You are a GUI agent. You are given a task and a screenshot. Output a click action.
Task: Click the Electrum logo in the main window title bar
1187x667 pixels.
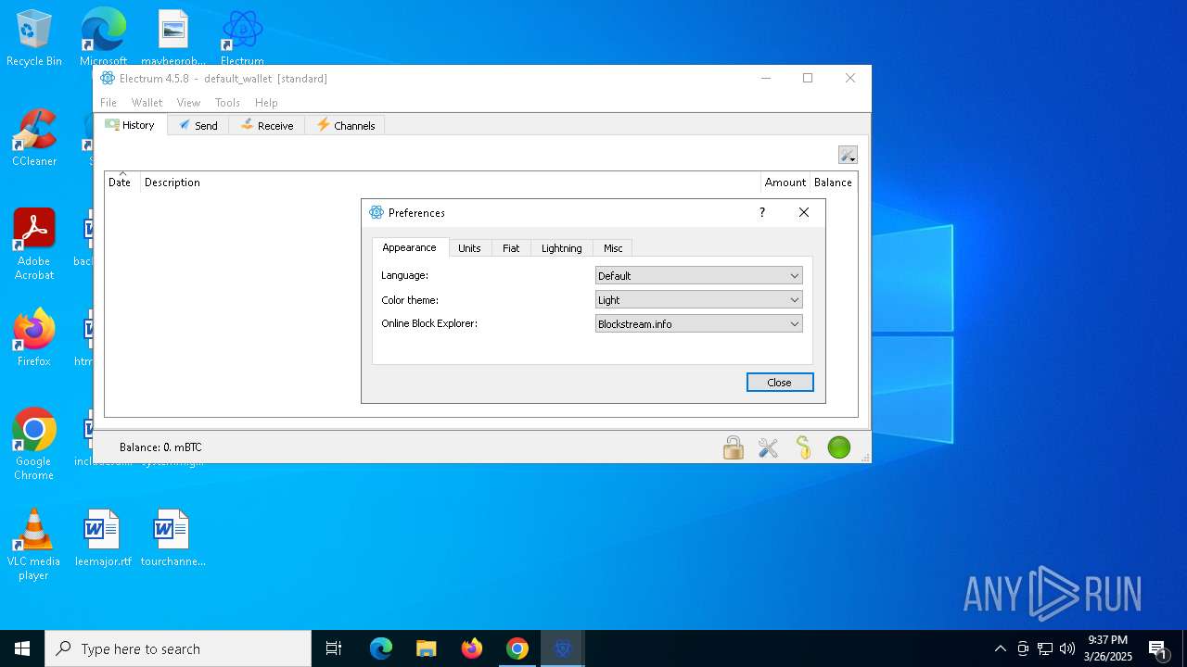tap(108, 78)
